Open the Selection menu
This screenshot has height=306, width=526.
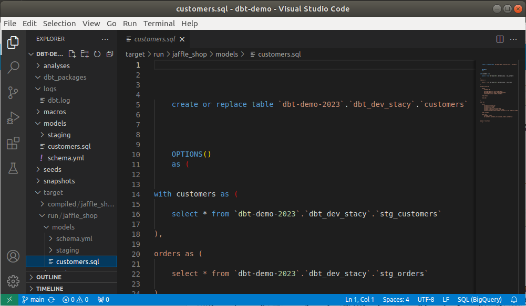point(59,24)
